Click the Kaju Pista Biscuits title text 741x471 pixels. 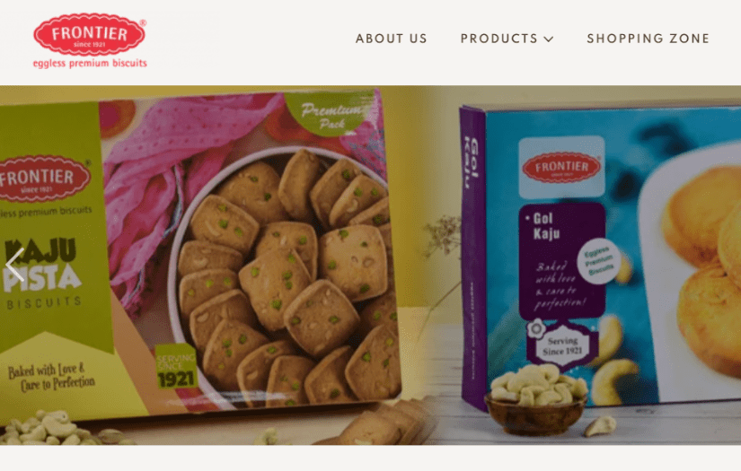42,273
